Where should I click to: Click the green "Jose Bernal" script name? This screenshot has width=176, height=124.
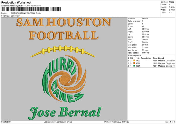(x=65, y=113)
